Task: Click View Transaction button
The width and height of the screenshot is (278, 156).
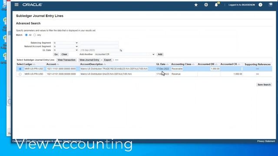Action: coord(66,60)
